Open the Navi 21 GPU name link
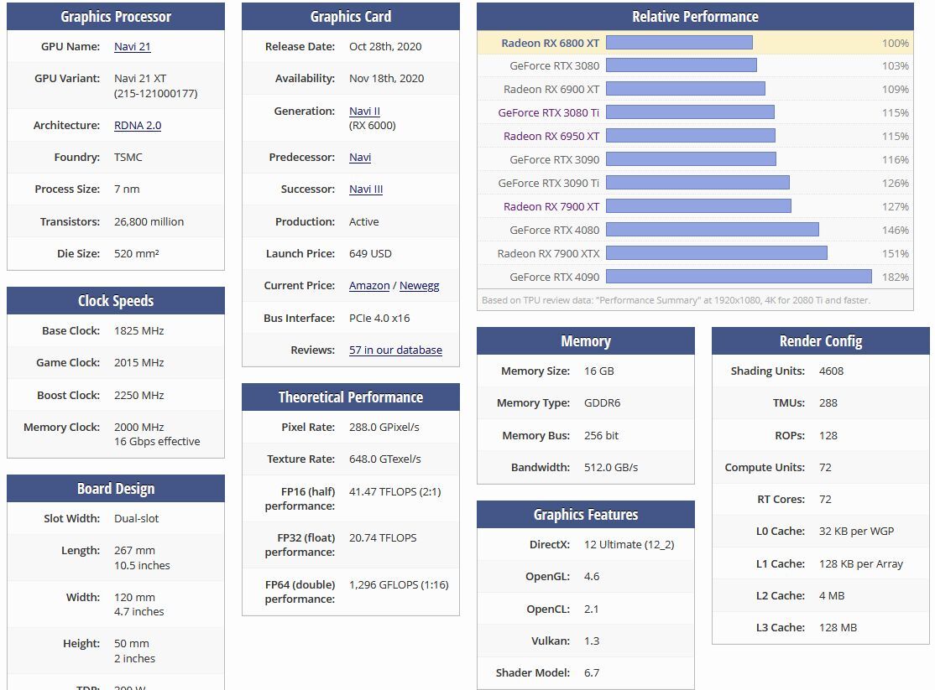 (x=133, y=46)
